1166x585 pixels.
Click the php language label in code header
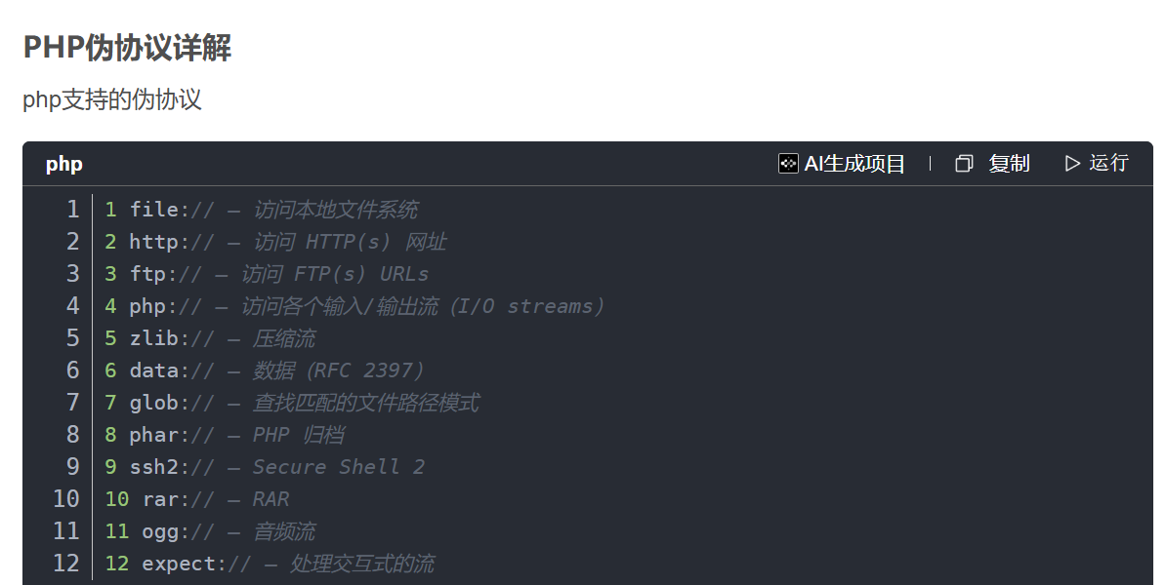[64, 164]
